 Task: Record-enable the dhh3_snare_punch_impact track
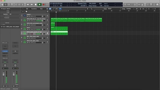(x=32, y=34)
